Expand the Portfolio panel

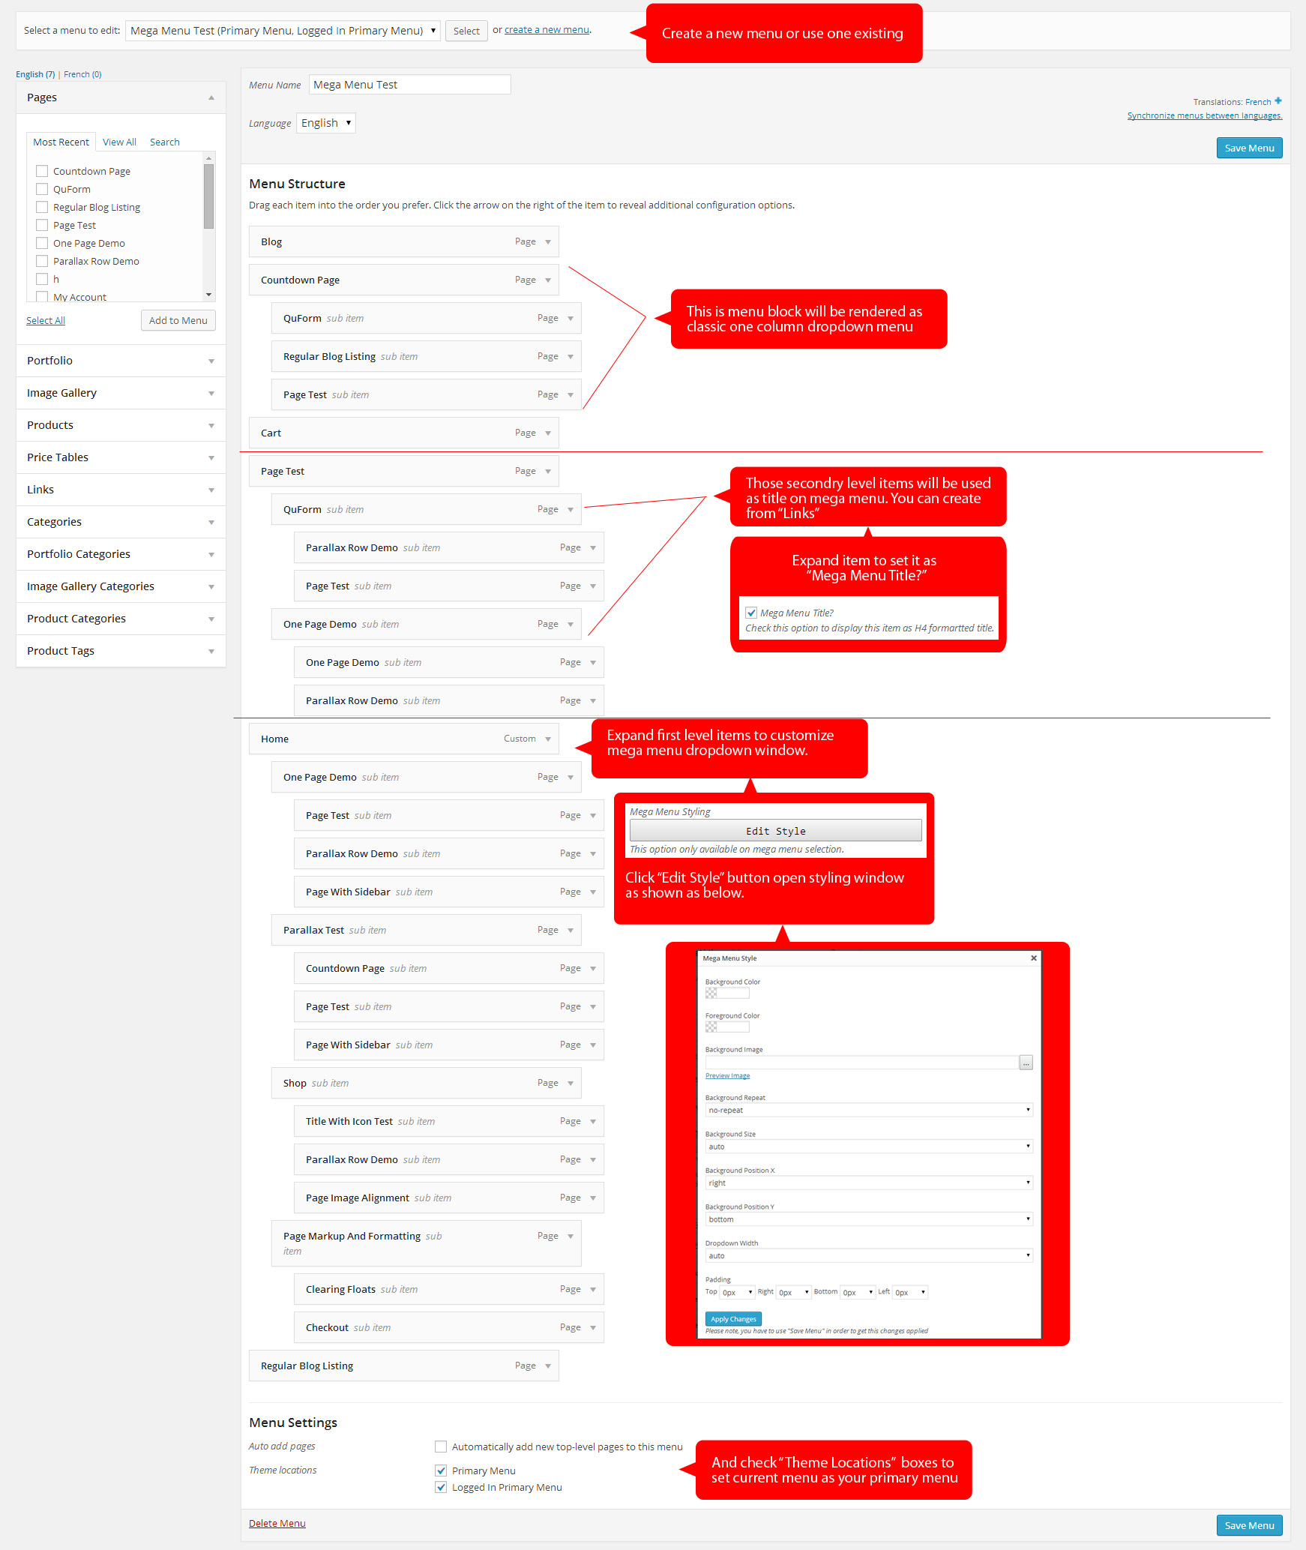(x=211, y=361)
